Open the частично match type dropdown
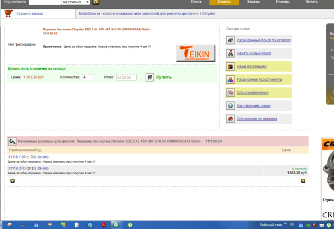 point(76,2)
